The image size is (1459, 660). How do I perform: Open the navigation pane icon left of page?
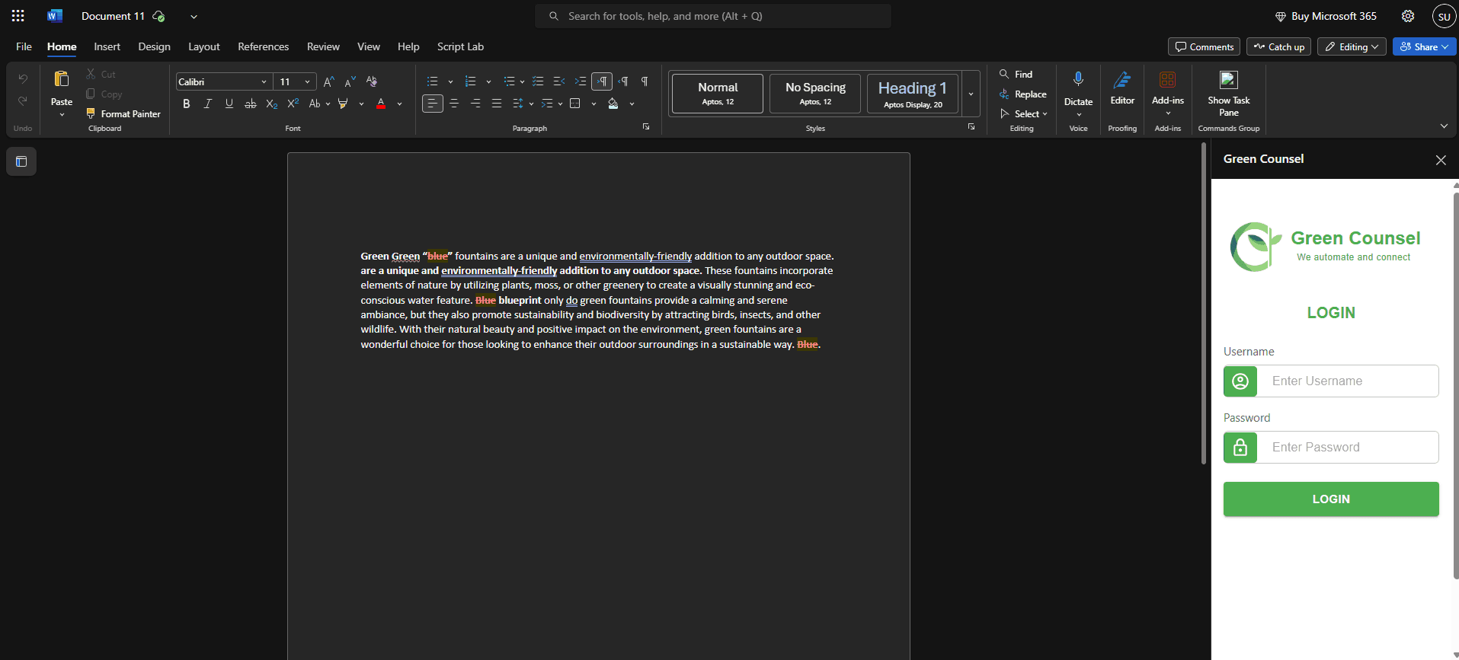pos(21,161)
